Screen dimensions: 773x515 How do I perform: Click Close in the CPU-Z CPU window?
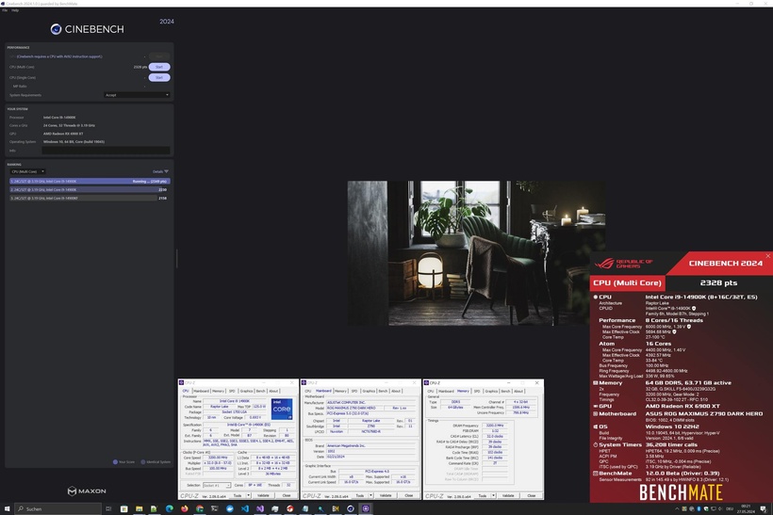287,496
